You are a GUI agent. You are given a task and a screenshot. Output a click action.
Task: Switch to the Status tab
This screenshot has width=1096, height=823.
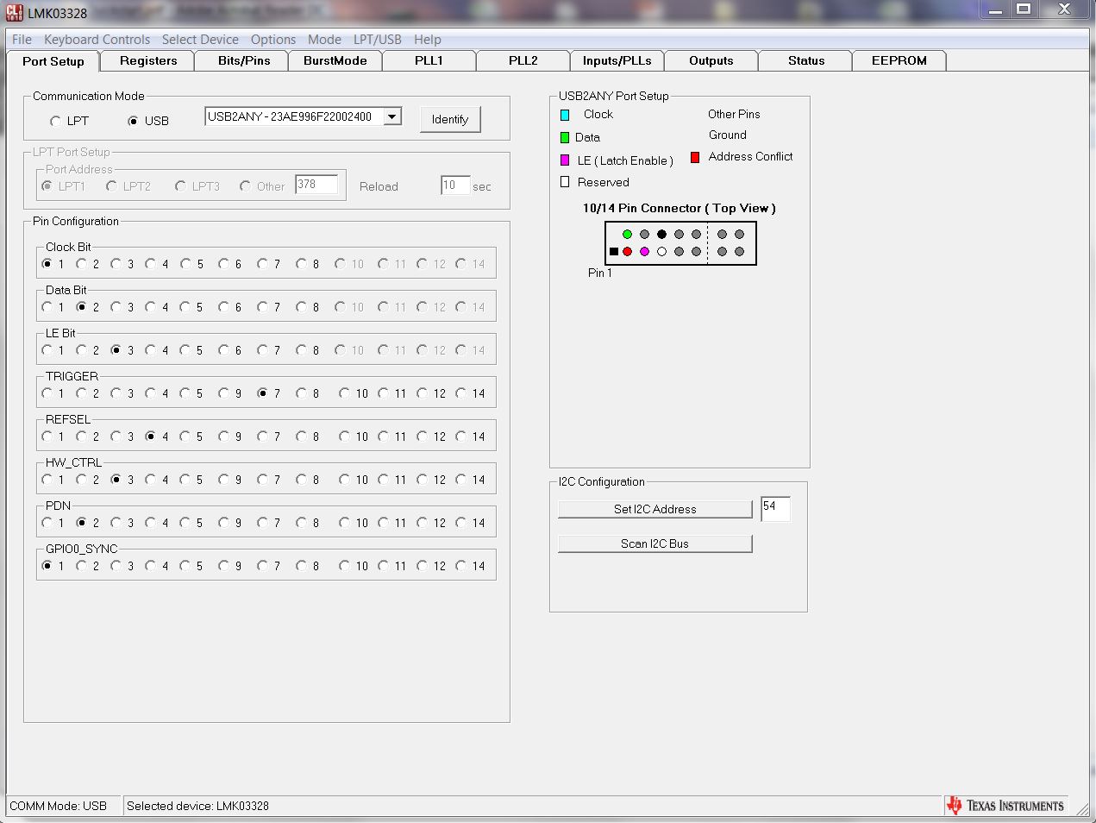point(806,60)
